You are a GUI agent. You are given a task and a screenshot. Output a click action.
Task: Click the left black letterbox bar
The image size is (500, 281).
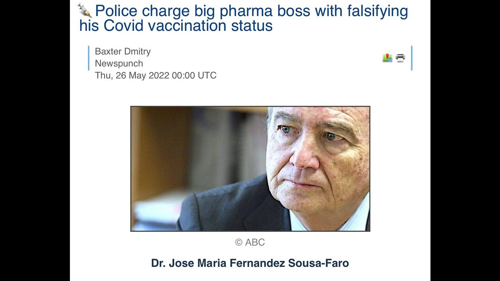(x=35, y=140)
